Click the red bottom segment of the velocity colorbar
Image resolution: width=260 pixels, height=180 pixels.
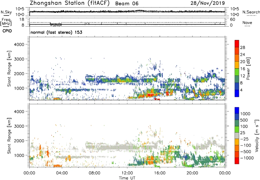pos(237,161)
